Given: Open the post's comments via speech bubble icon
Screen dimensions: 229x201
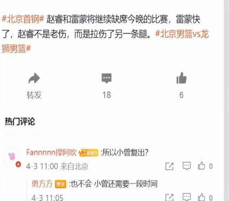Looking at the screenshot, I should tap(107, 78).
